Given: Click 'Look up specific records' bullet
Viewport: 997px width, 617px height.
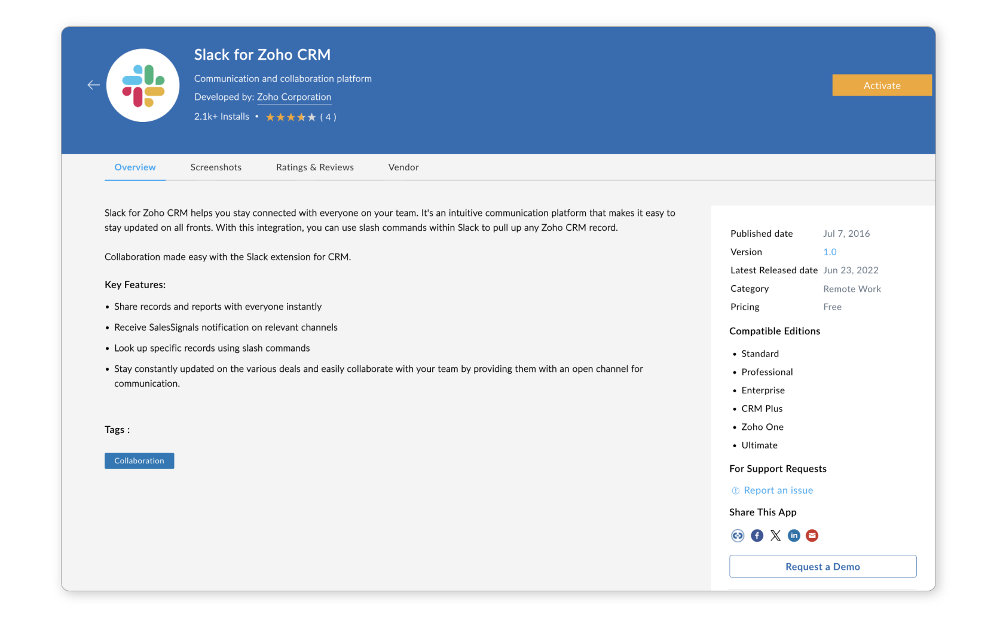Looking at the screenshot, I should 212,348.
